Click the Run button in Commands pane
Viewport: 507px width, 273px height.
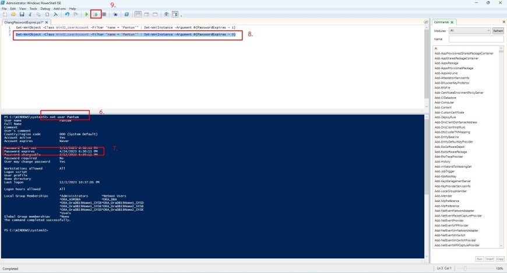[x=480, y=259]
